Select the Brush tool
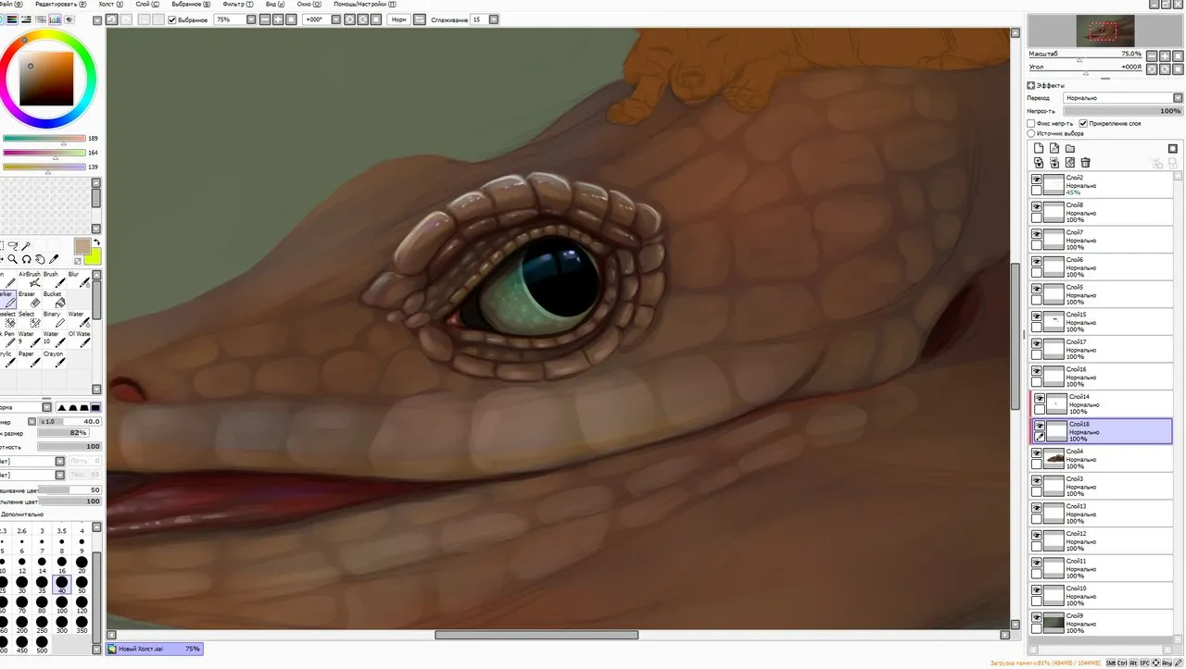 [52, 280]
